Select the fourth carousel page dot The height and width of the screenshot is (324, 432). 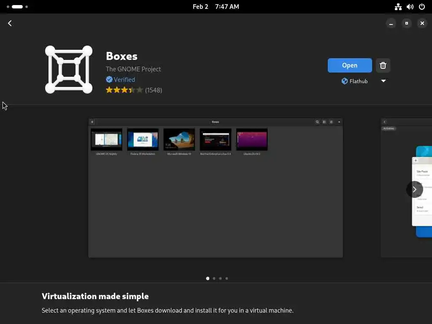click(x=227, y=278)
